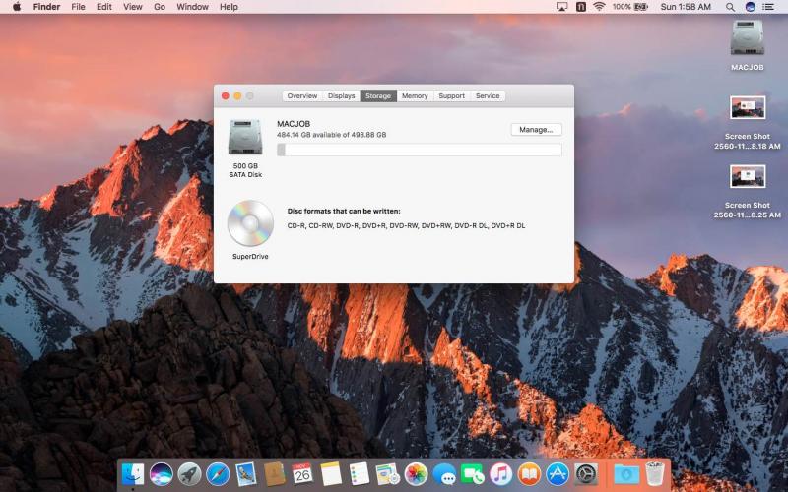
Task: Open the Help menu
Action: 229,7
